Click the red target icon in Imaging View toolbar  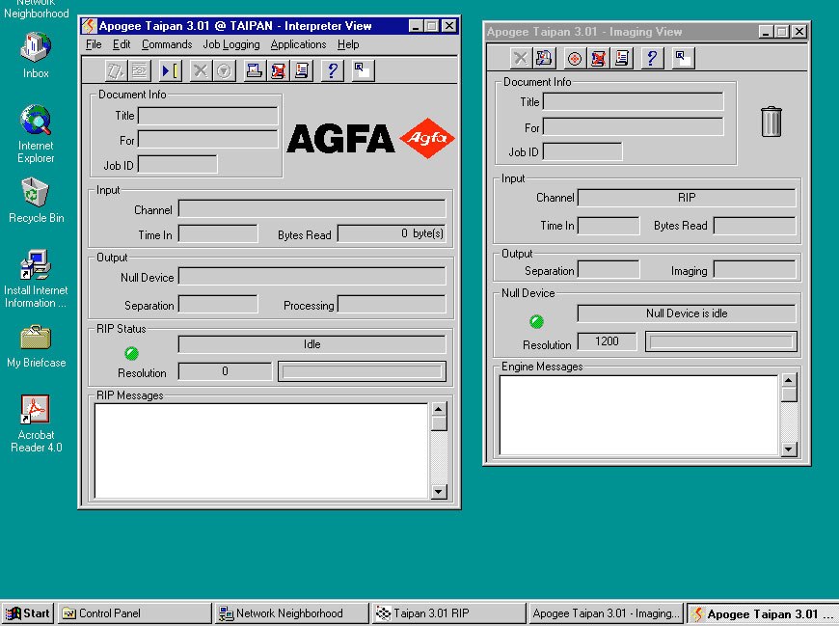click(x=575, y=58)
